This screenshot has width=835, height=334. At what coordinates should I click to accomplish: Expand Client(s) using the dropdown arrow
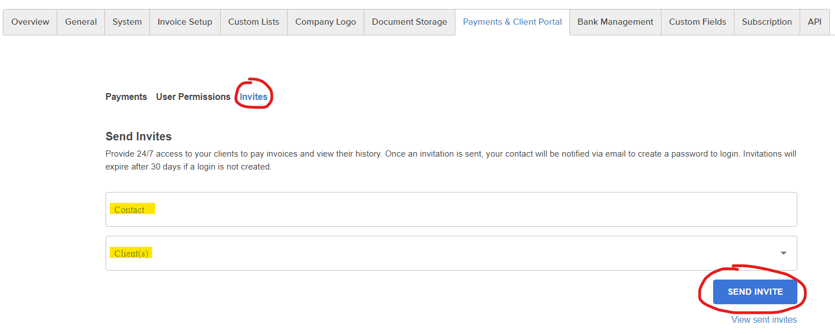pos(783,253)
